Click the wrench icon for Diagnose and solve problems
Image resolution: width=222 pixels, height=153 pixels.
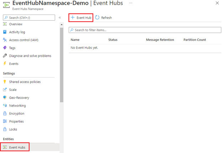5,56
